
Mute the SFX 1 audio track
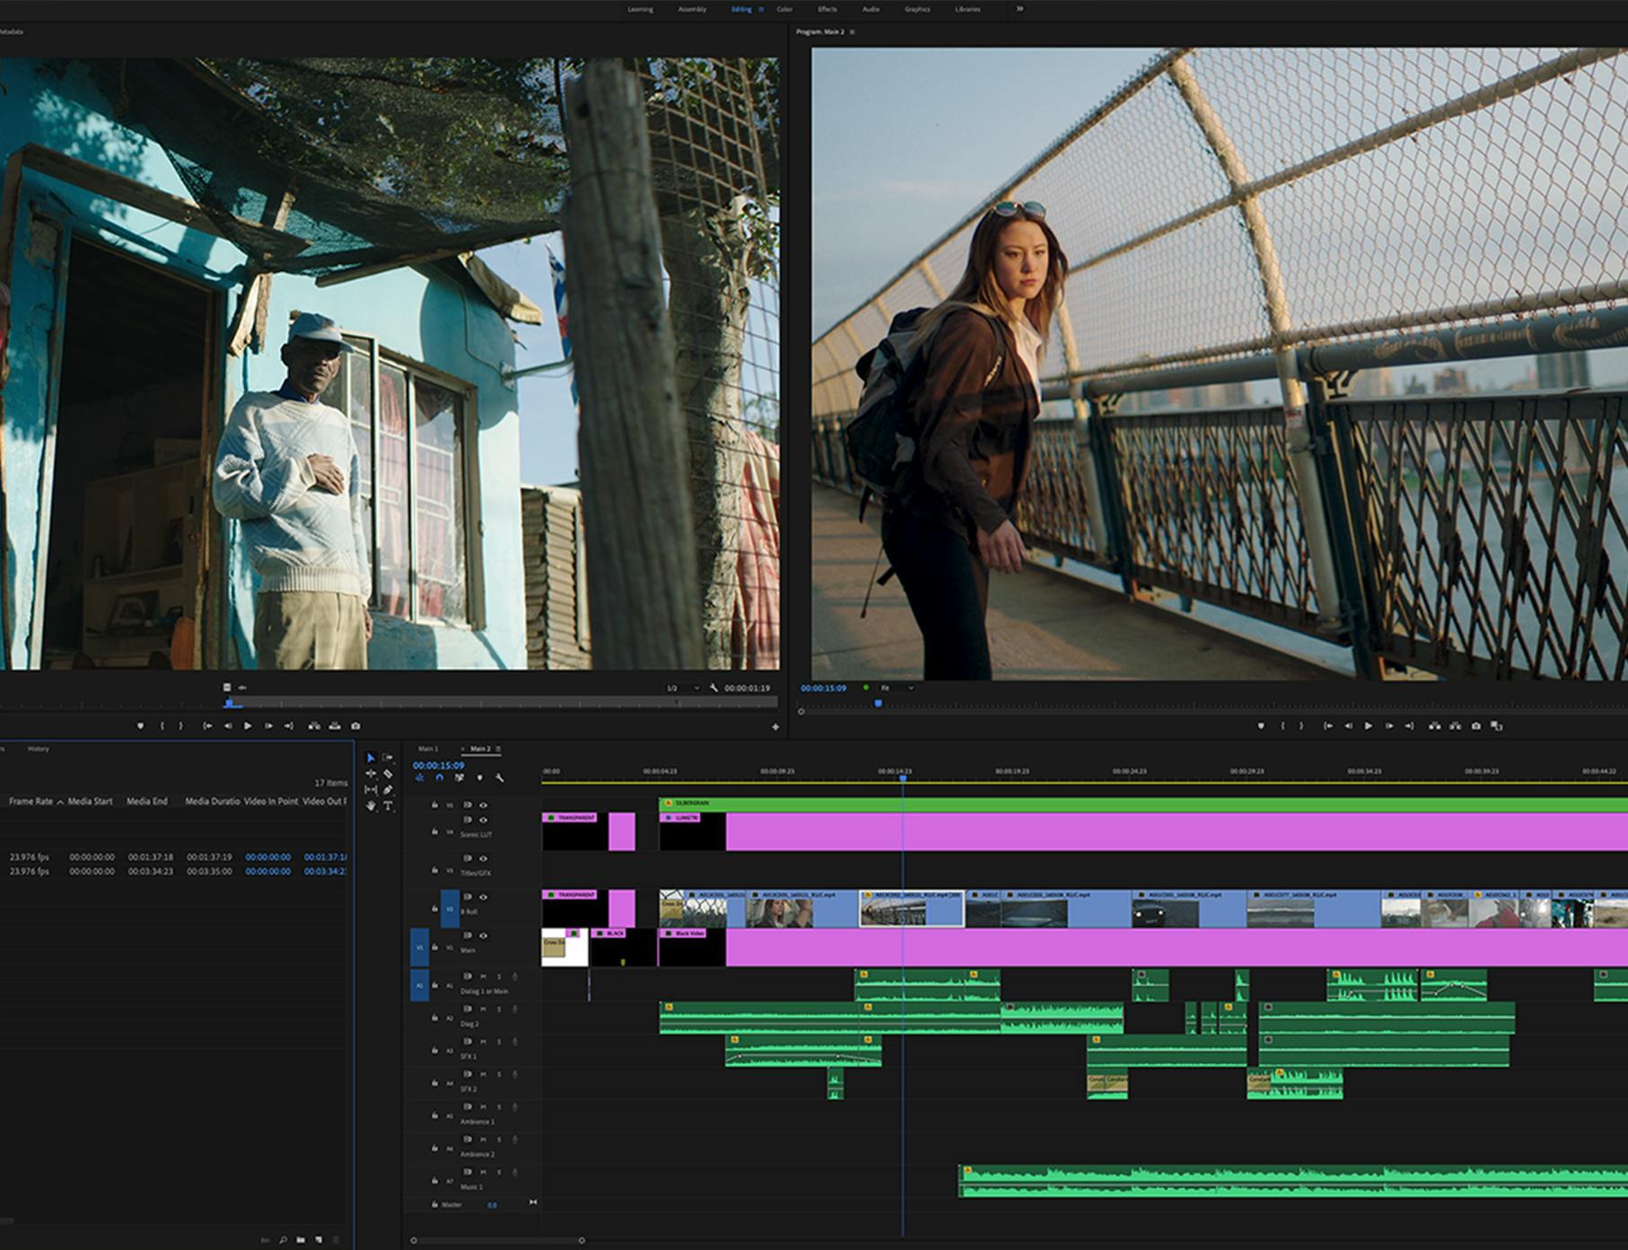tap(483, 1042)
